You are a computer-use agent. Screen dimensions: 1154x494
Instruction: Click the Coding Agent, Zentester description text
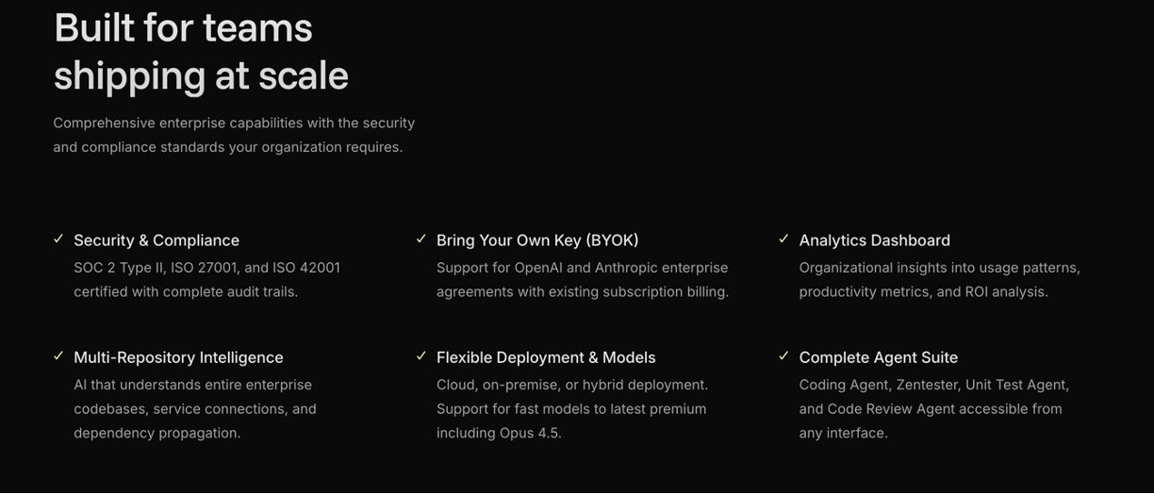coord(933,409)
